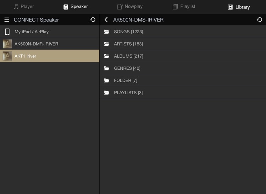This screenshot has height=194, width=266.
Task: Choose the AK500N-DMR-IRIVER speaker
Action: (x=36, y=44)
